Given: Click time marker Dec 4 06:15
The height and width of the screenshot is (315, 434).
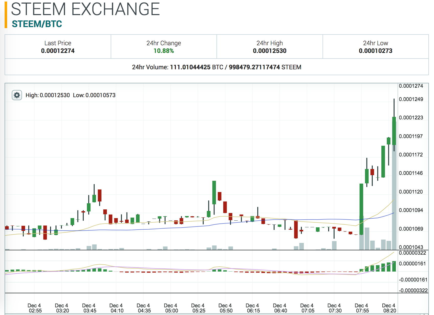Looking at the screenshot, I should coord(253,308).
